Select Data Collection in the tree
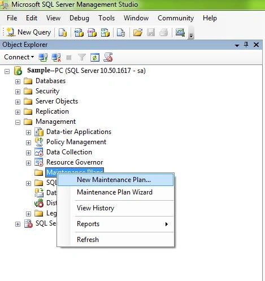Image resolution: width=265 pixels, height=281 pixels. [x=69, y=152]
